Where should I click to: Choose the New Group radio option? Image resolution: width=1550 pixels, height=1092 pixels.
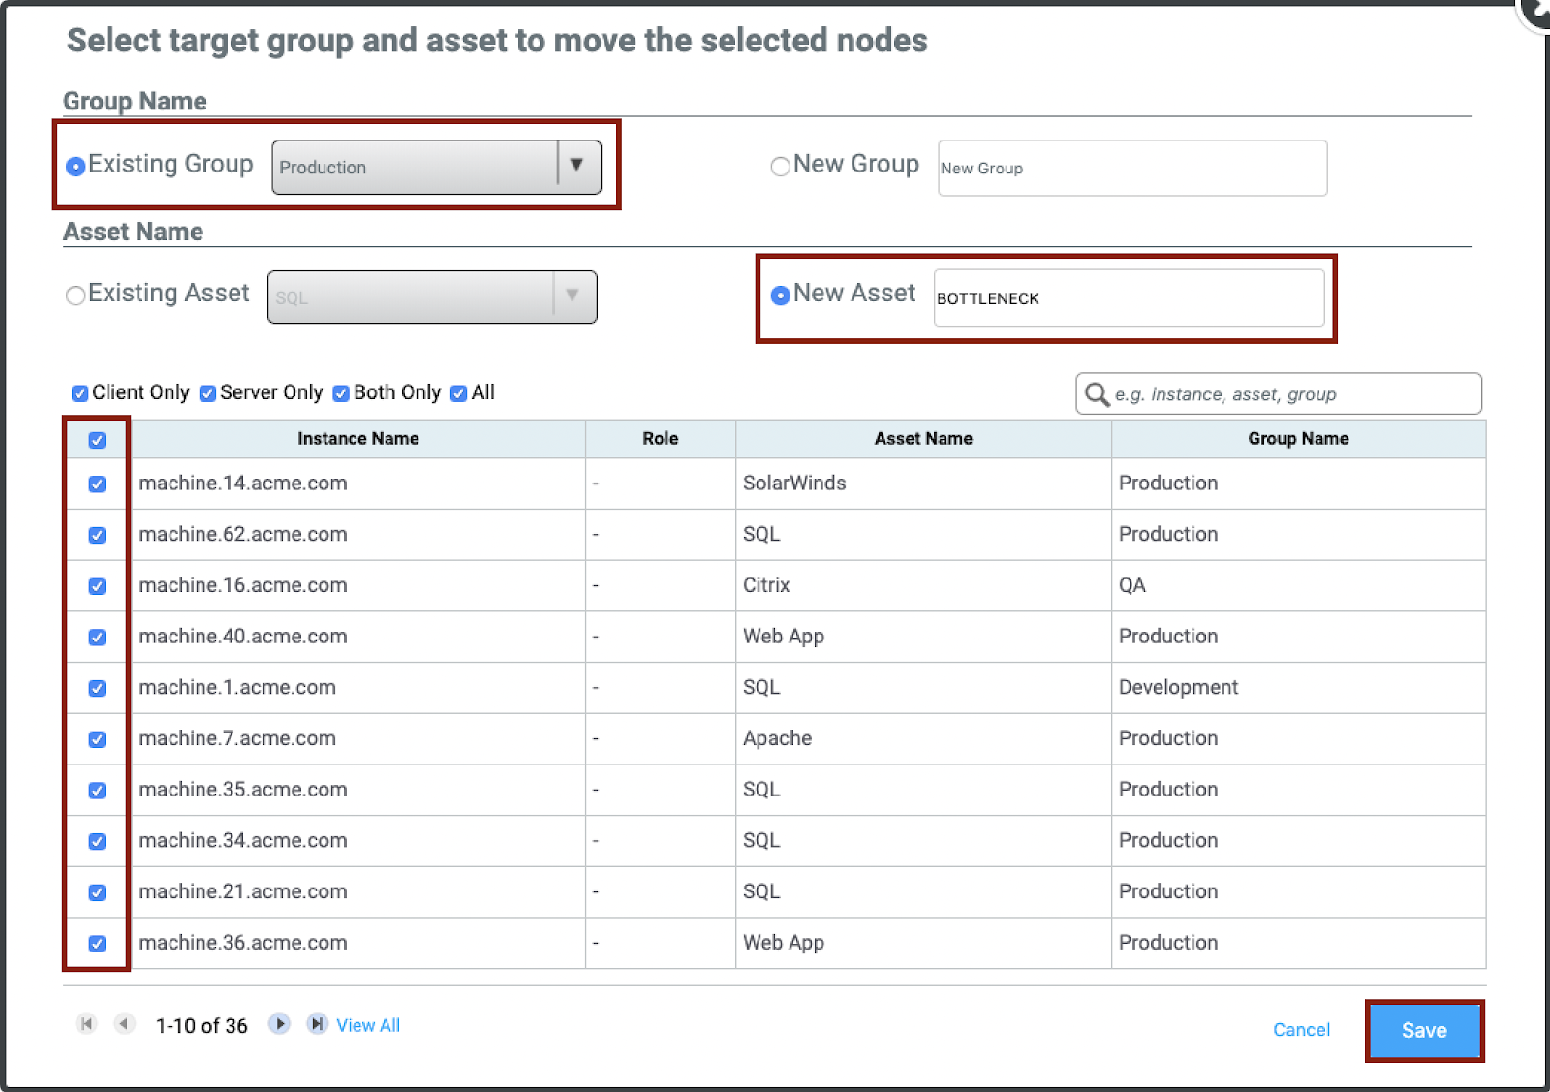(780, 167)
